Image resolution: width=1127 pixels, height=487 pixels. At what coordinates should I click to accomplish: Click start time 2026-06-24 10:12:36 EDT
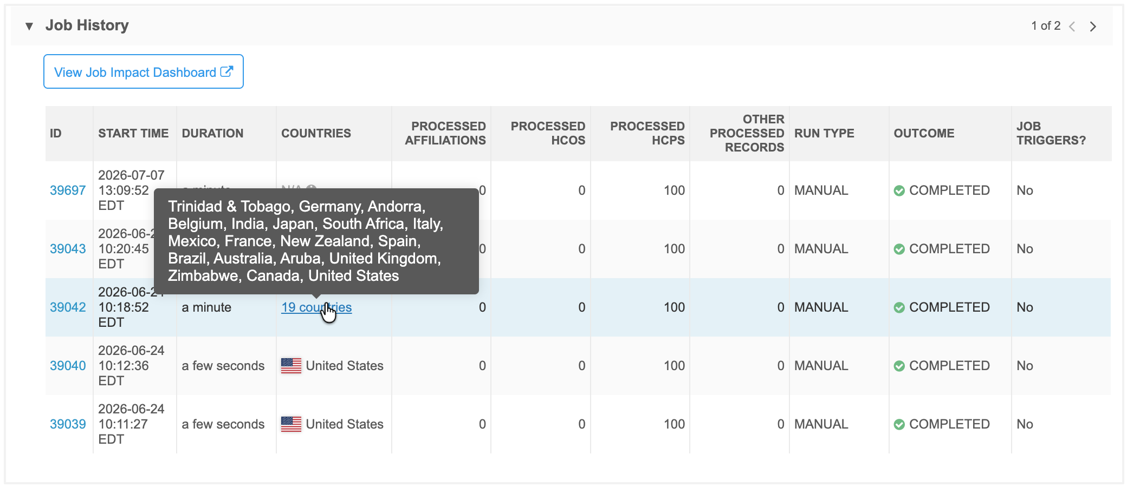pos(131,366)
